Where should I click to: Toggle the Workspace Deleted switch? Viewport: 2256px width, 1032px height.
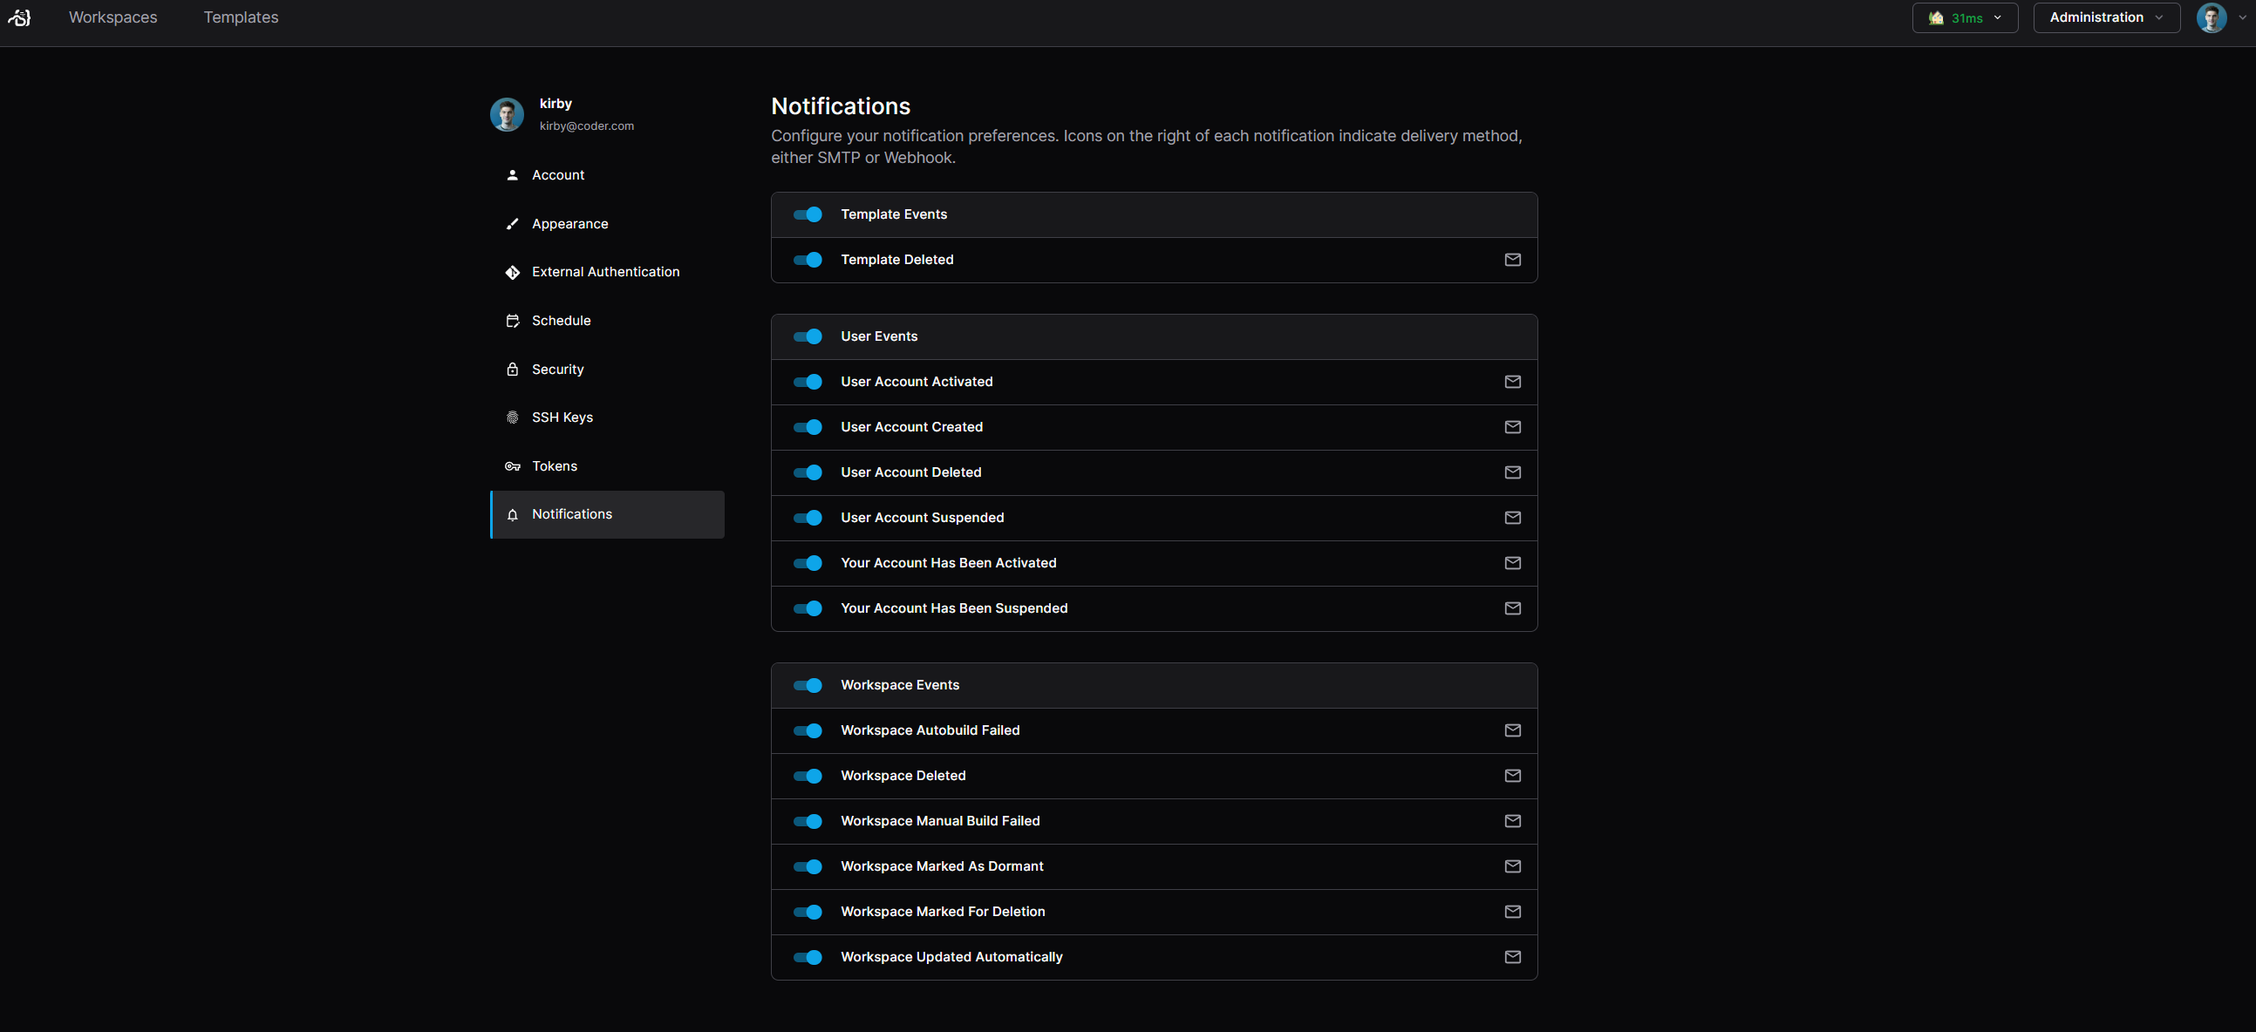pos(808,776)
